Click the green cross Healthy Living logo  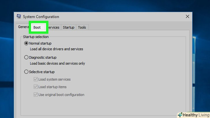(180, 115)
